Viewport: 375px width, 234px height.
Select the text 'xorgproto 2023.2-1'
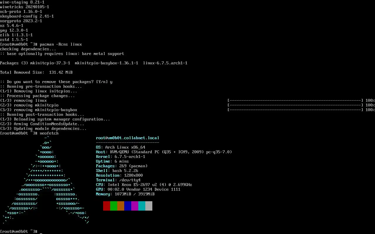coord(21,21)
